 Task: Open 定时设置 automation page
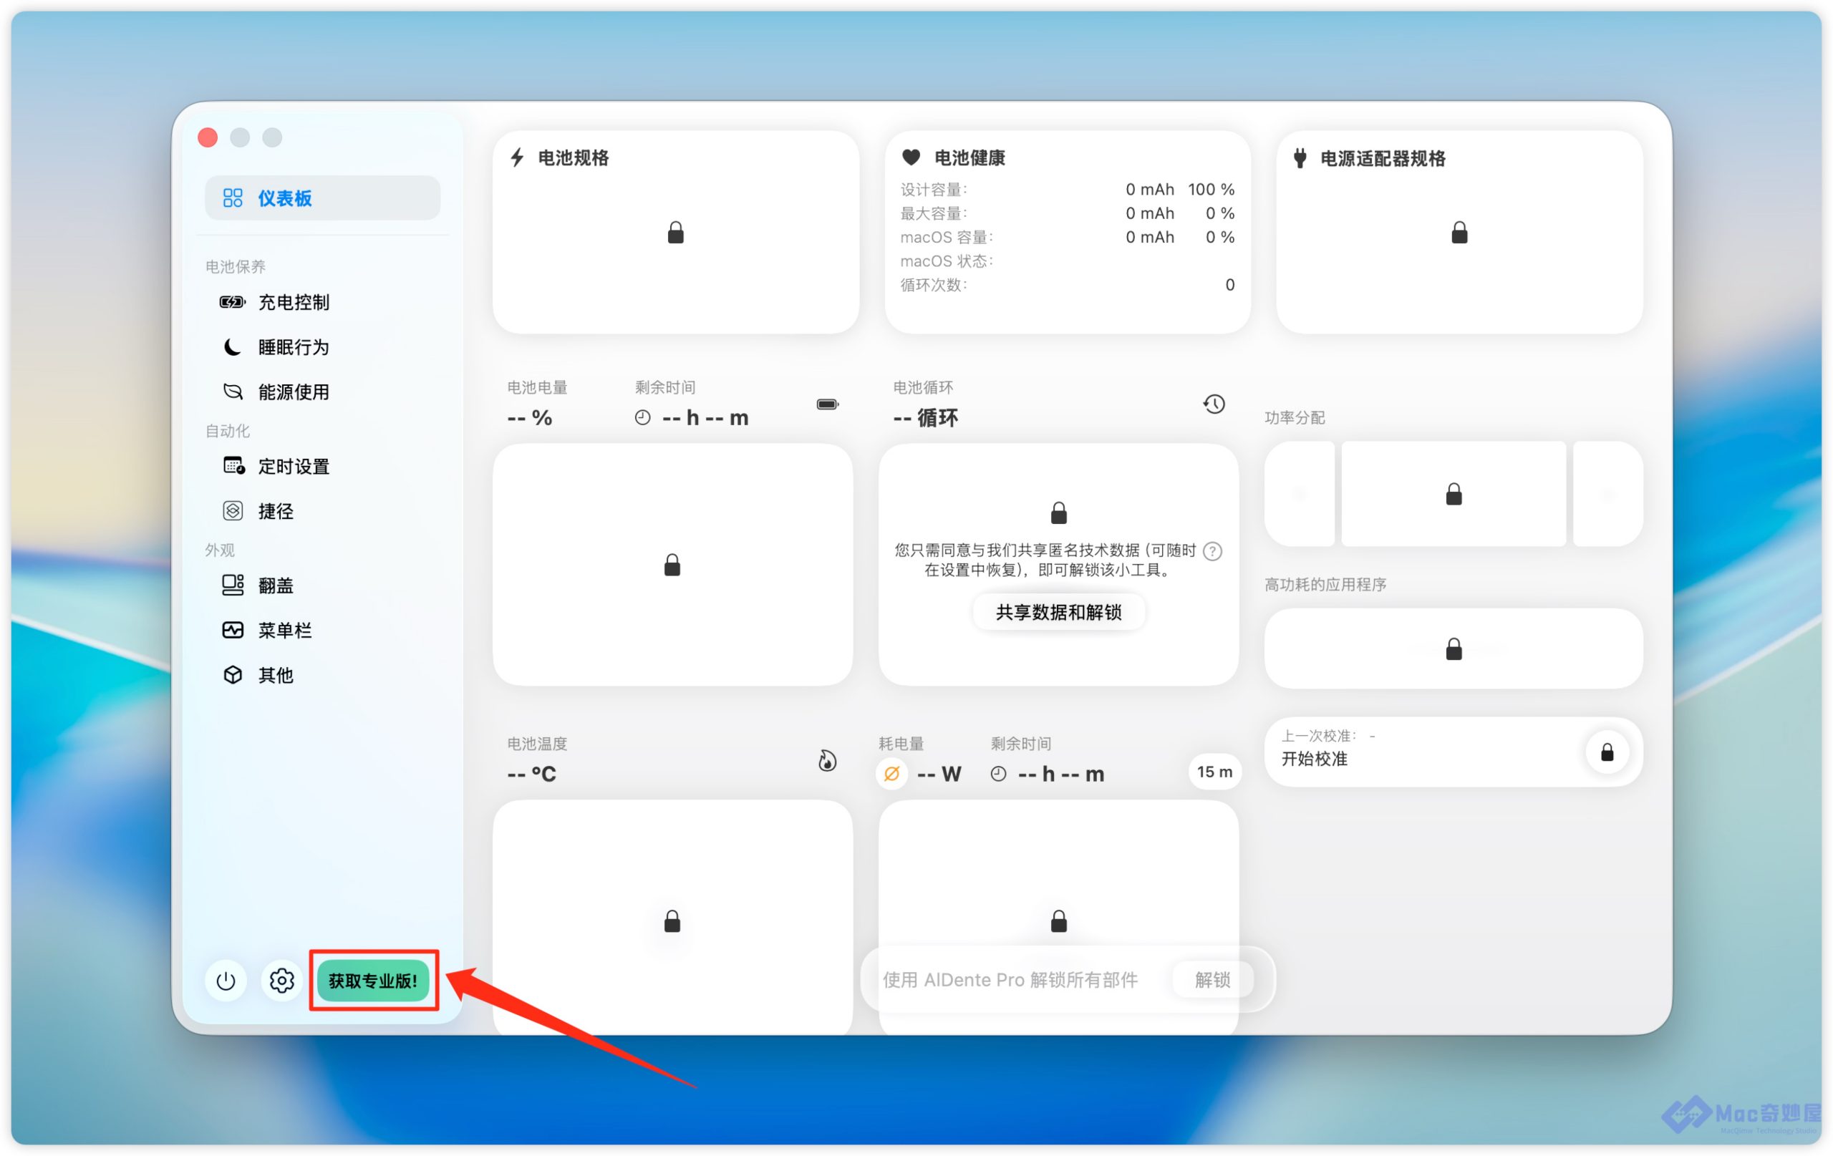(293, 466)
